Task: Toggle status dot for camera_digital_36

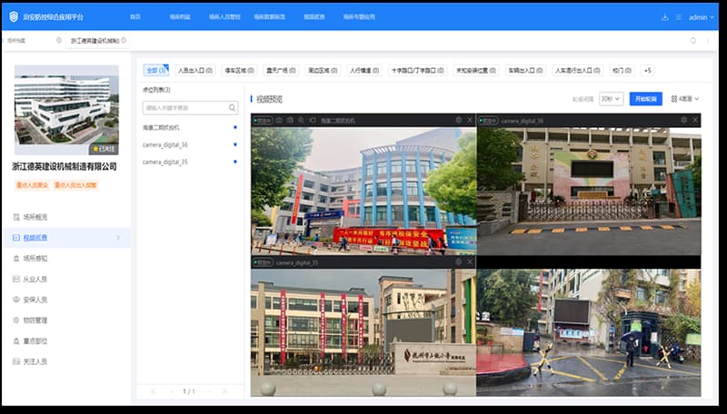Action: click(235, 144)
